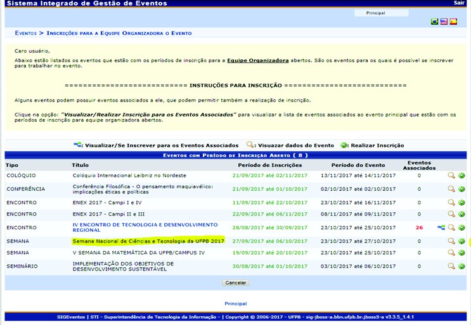
Task: Register for IV Encontro de Tecnologia event
Action: tap(461, 227)
